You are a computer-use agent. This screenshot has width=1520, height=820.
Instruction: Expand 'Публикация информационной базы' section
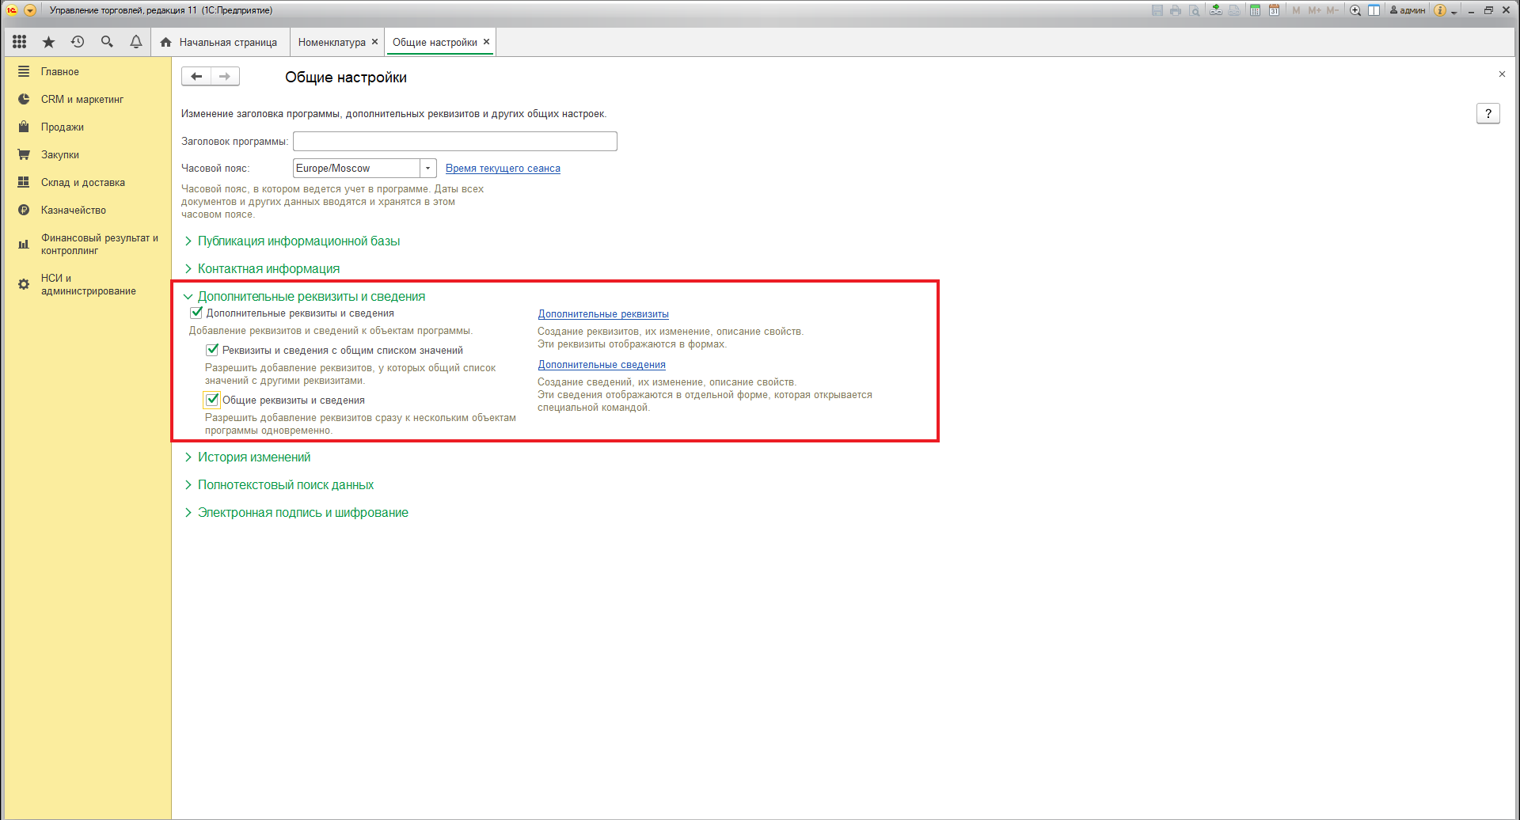[298, 241]
